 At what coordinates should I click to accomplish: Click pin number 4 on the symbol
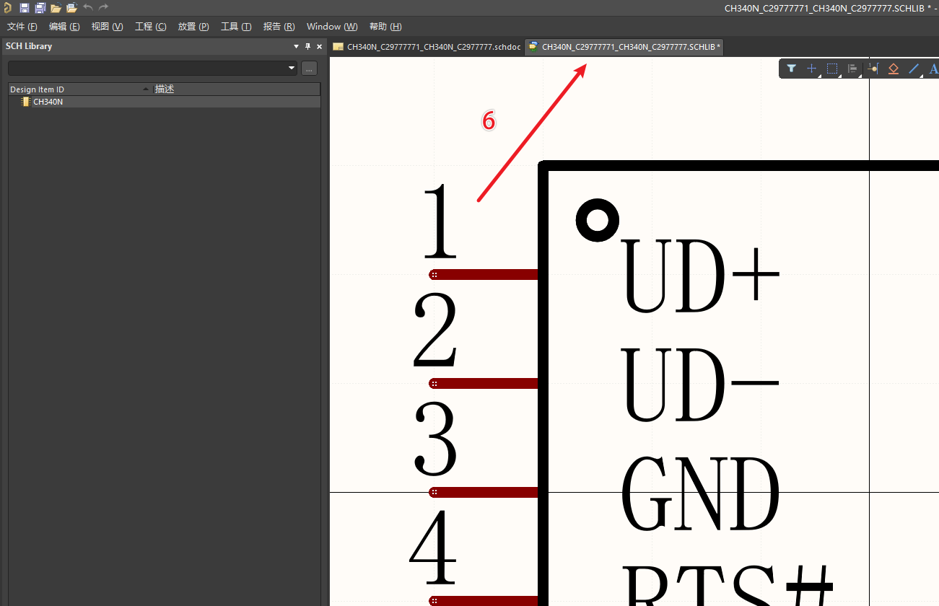[x=433, y=548]
